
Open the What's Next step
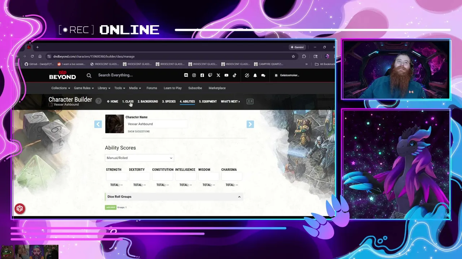(230, 101)
